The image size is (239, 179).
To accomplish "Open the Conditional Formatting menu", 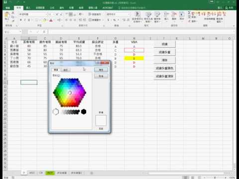I will [x=137, y=17].
